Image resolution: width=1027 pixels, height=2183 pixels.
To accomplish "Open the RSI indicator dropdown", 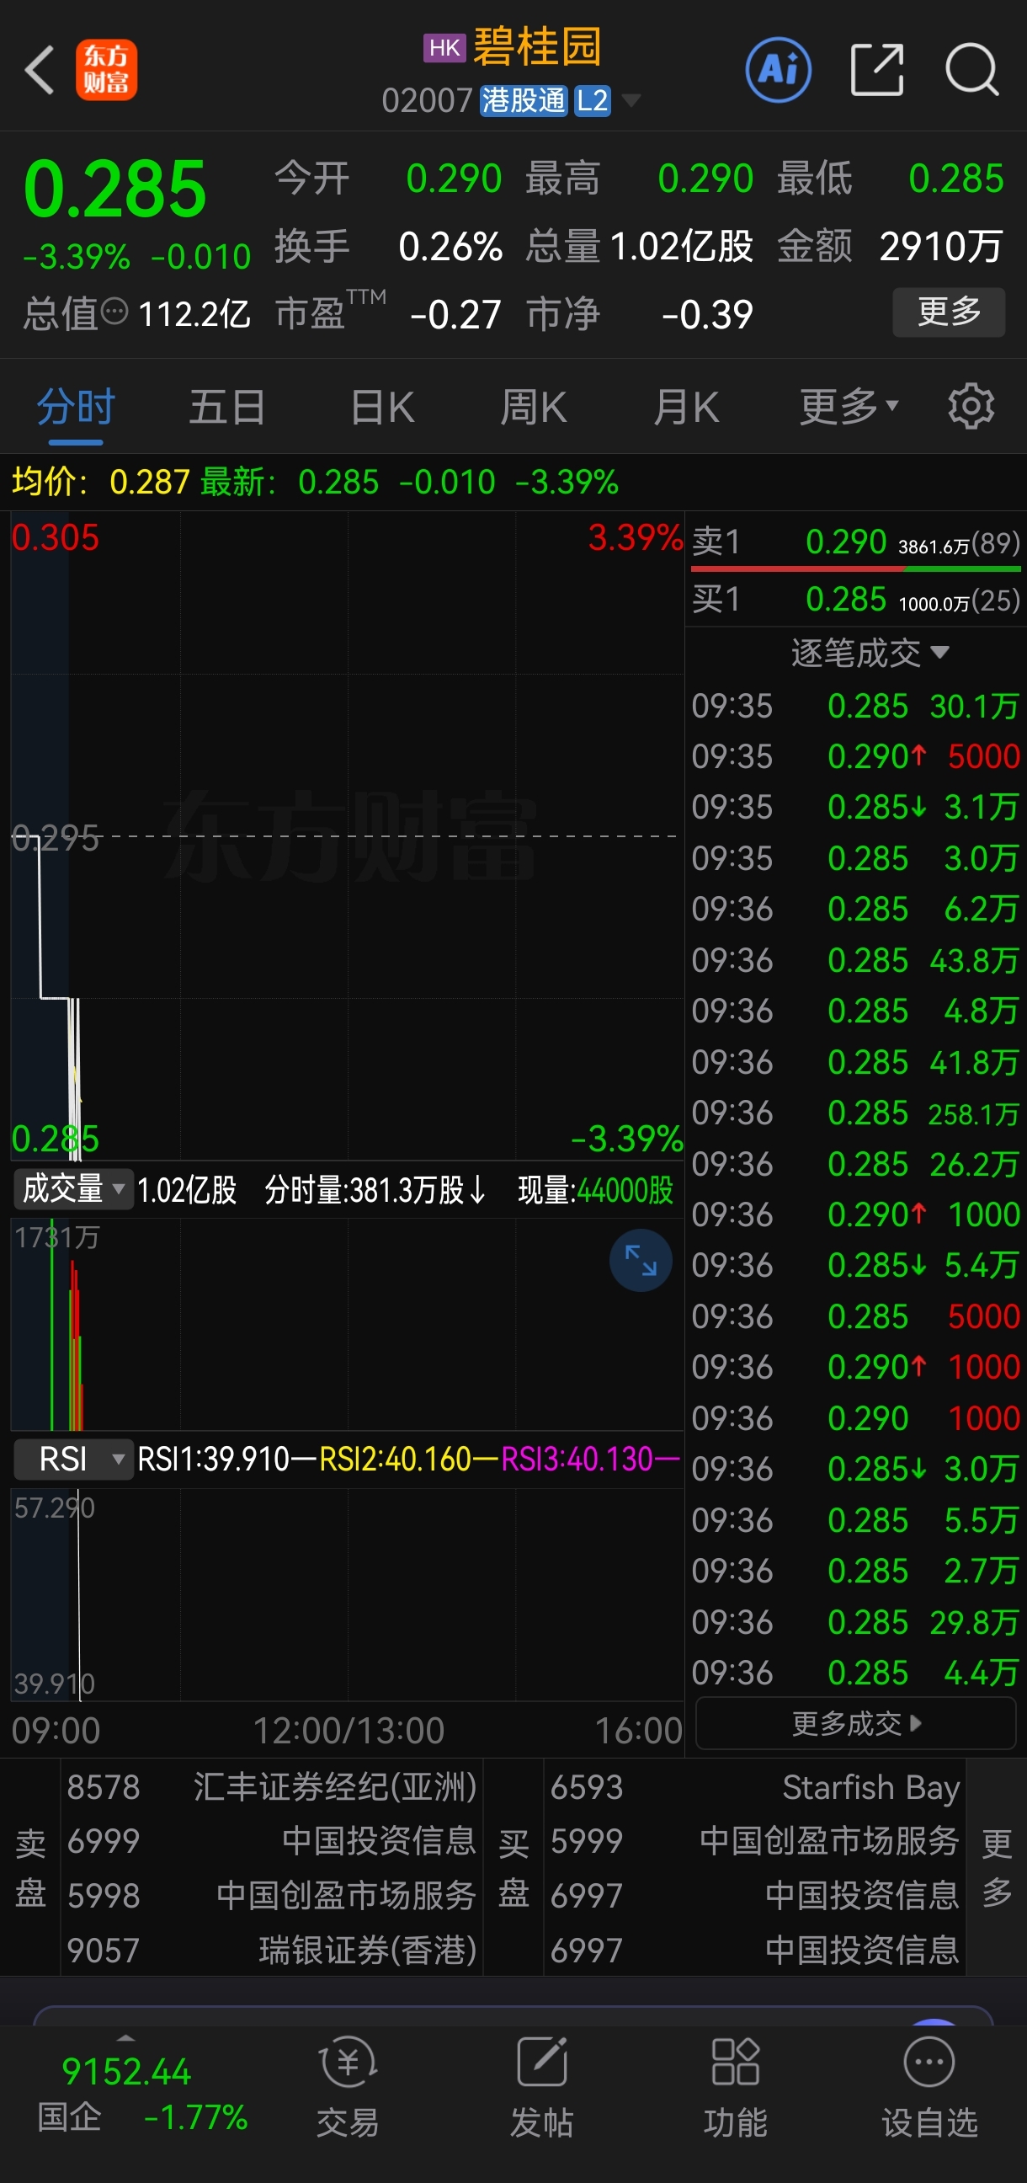I will pos(73,1459).
